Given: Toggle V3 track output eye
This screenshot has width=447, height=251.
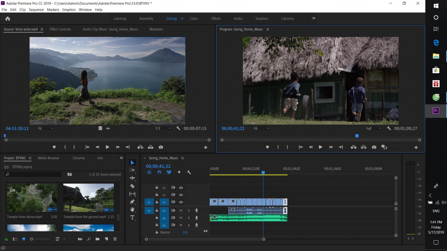Looking at the screenshot, I should pyautogui.click(x=181, y=188).
